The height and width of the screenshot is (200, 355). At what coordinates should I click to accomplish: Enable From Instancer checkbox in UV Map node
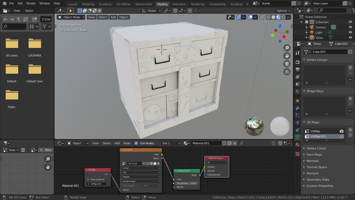tap(88, 179)
